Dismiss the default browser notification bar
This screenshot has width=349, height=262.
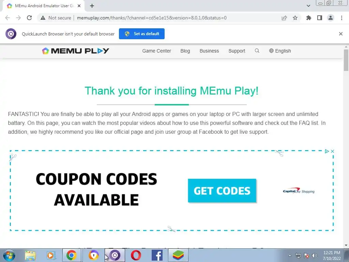[x=341, y=34]
